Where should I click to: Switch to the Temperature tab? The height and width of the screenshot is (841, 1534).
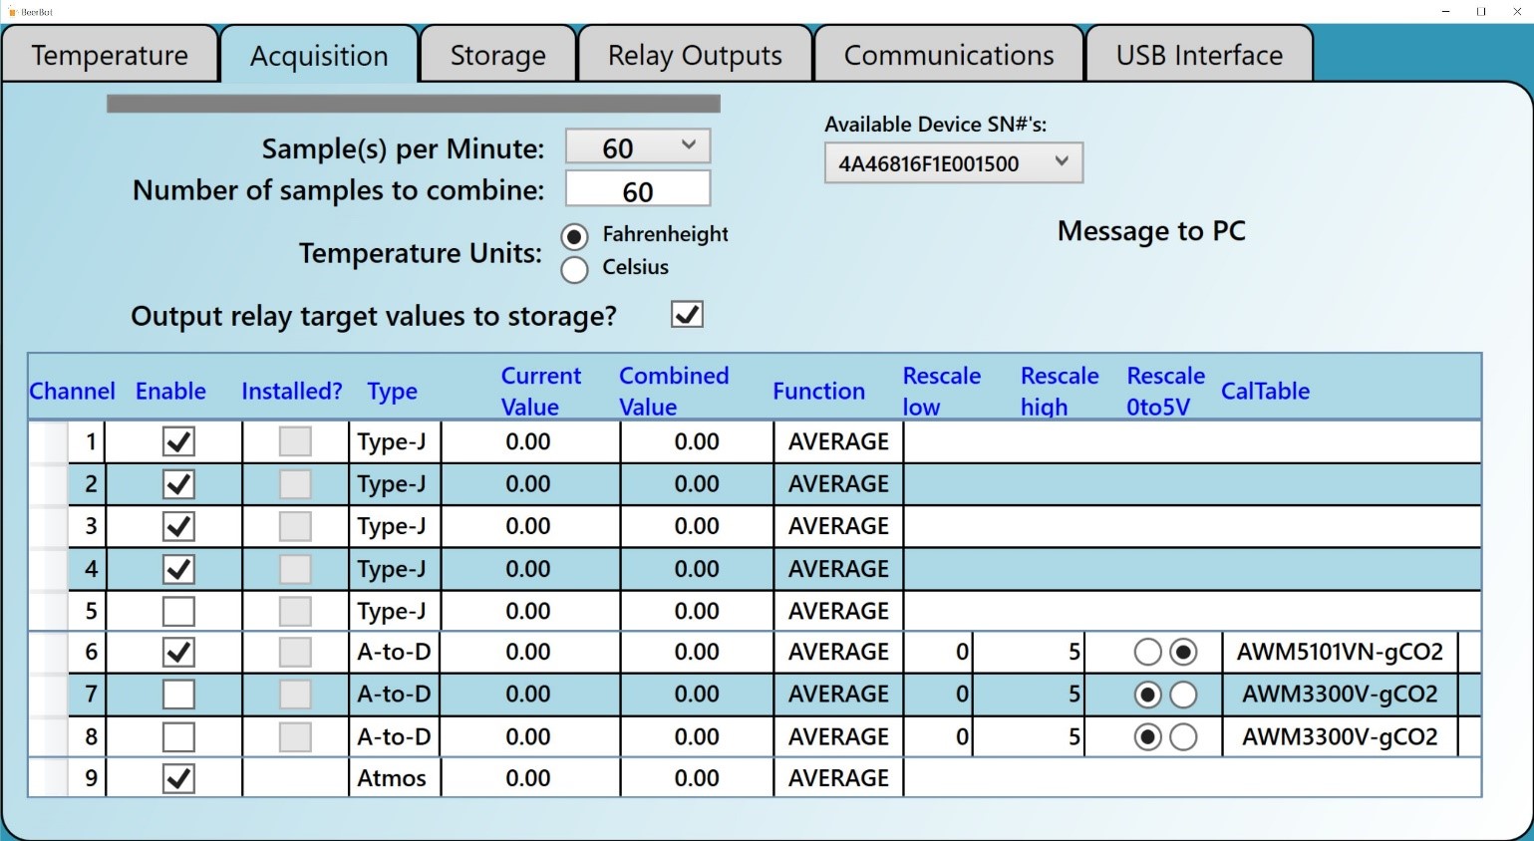click(110, 55)
